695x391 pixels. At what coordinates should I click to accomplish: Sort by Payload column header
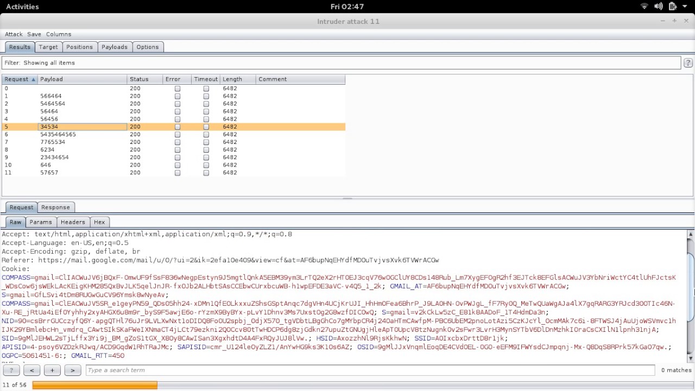tap(83, 79)
